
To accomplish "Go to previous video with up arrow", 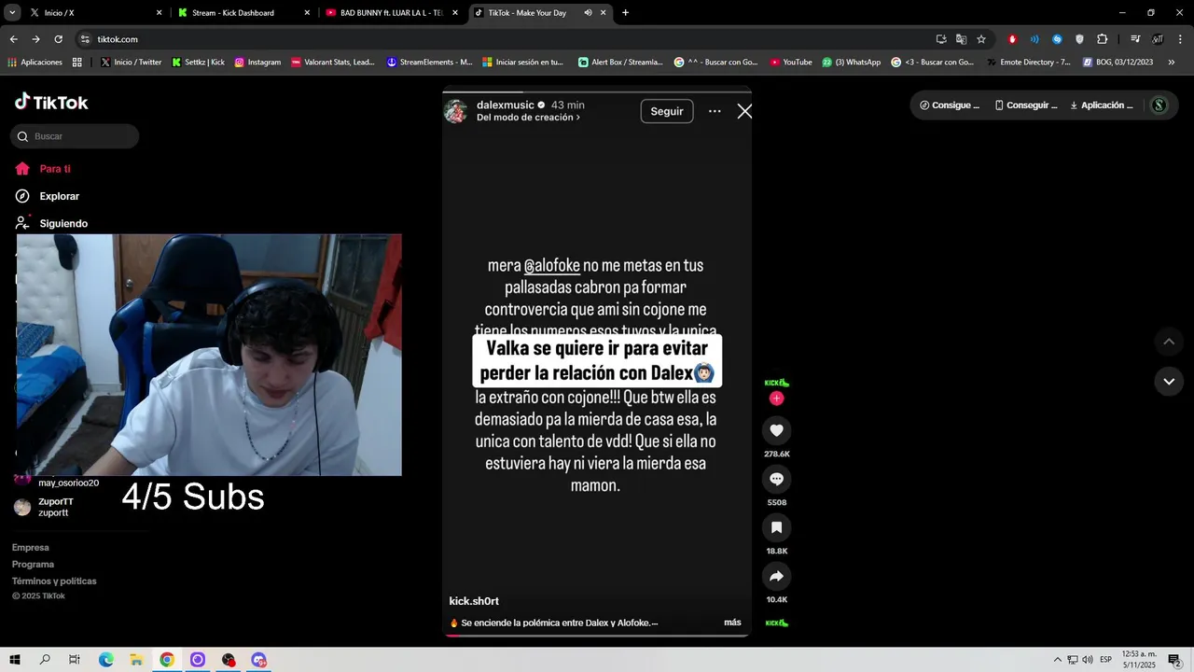I will point(1169,341).
